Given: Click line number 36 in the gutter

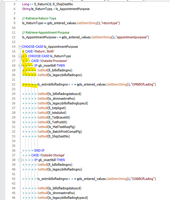Looking at the screenshot, I should pyautogui.click(x=14, y=150).
